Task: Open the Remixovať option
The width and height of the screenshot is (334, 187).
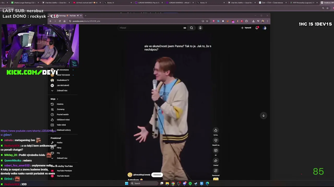Action: click(x=216, y=171)
